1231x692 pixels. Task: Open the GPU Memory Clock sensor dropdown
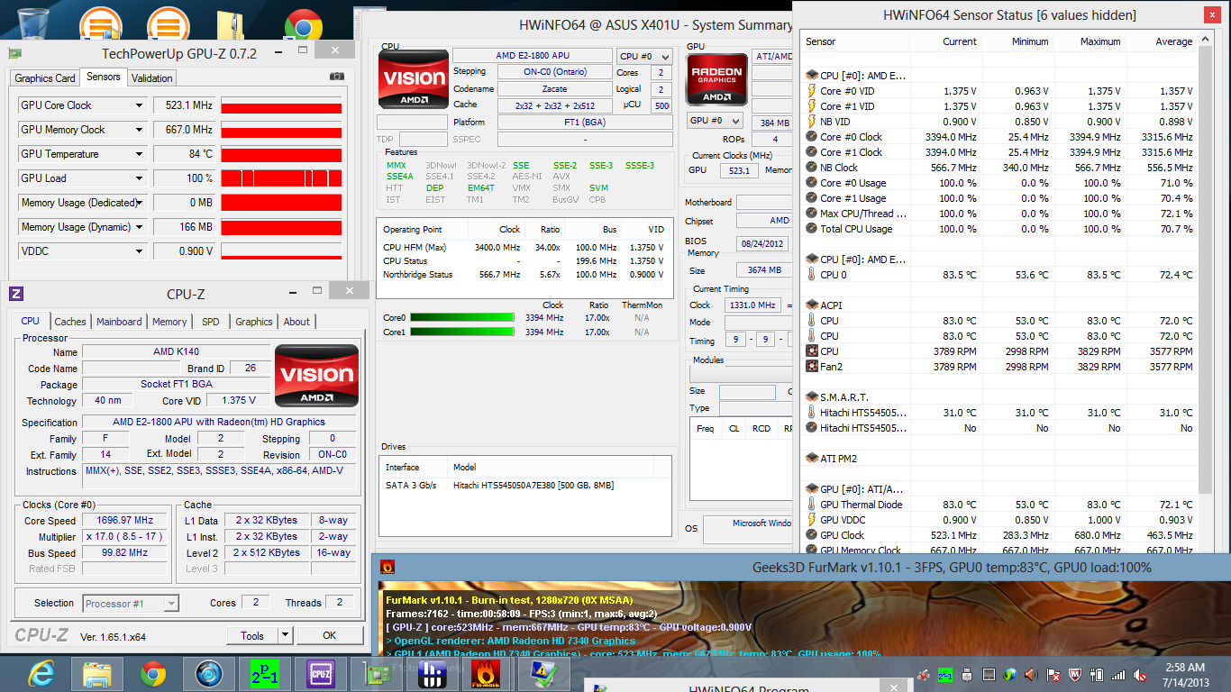(x=139, y=130)
